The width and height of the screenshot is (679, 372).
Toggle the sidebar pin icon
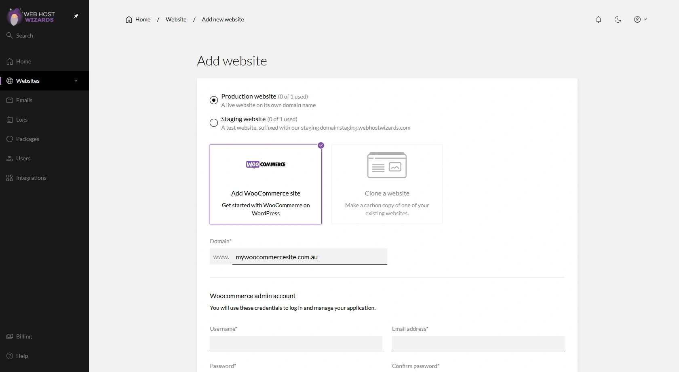[x=76, y=16]
